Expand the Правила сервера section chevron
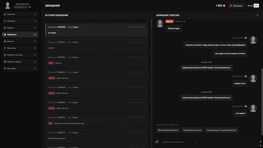Screen dimensions: 263x148 (x=35, y=62)
